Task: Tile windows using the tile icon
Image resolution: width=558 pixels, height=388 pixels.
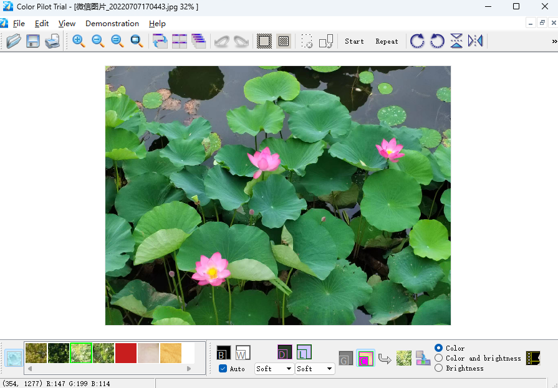Action: 180,41
